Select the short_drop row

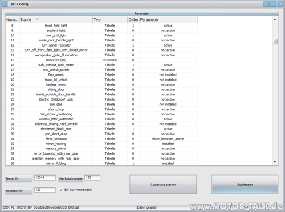click(x=101, y=109)
